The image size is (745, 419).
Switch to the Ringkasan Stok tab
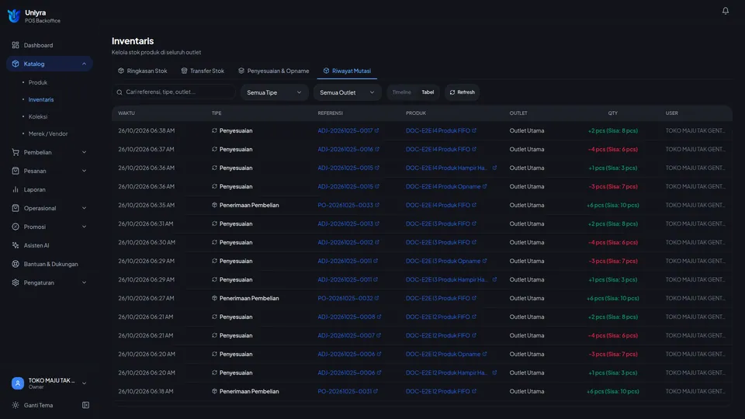(143, 71)
